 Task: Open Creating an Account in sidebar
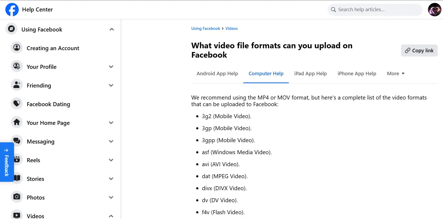[53, 48]
